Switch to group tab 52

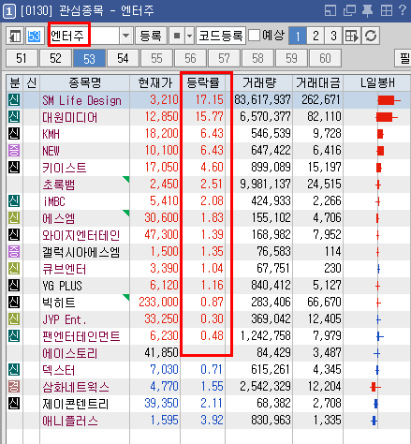coord(55,58)
